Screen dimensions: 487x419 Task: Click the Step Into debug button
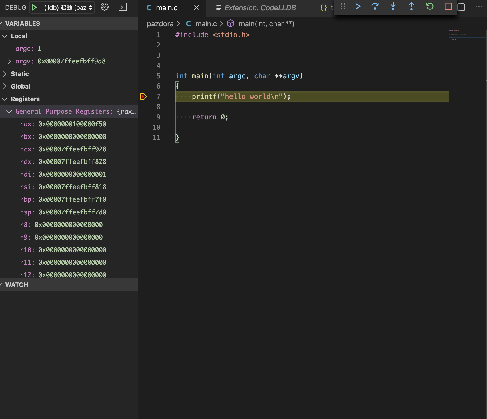tap(393, 7)
